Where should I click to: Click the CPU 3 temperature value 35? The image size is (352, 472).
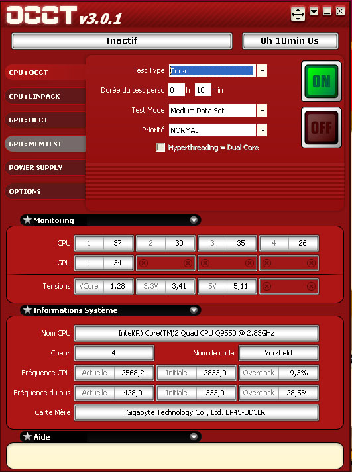click(x=241, y=243)
